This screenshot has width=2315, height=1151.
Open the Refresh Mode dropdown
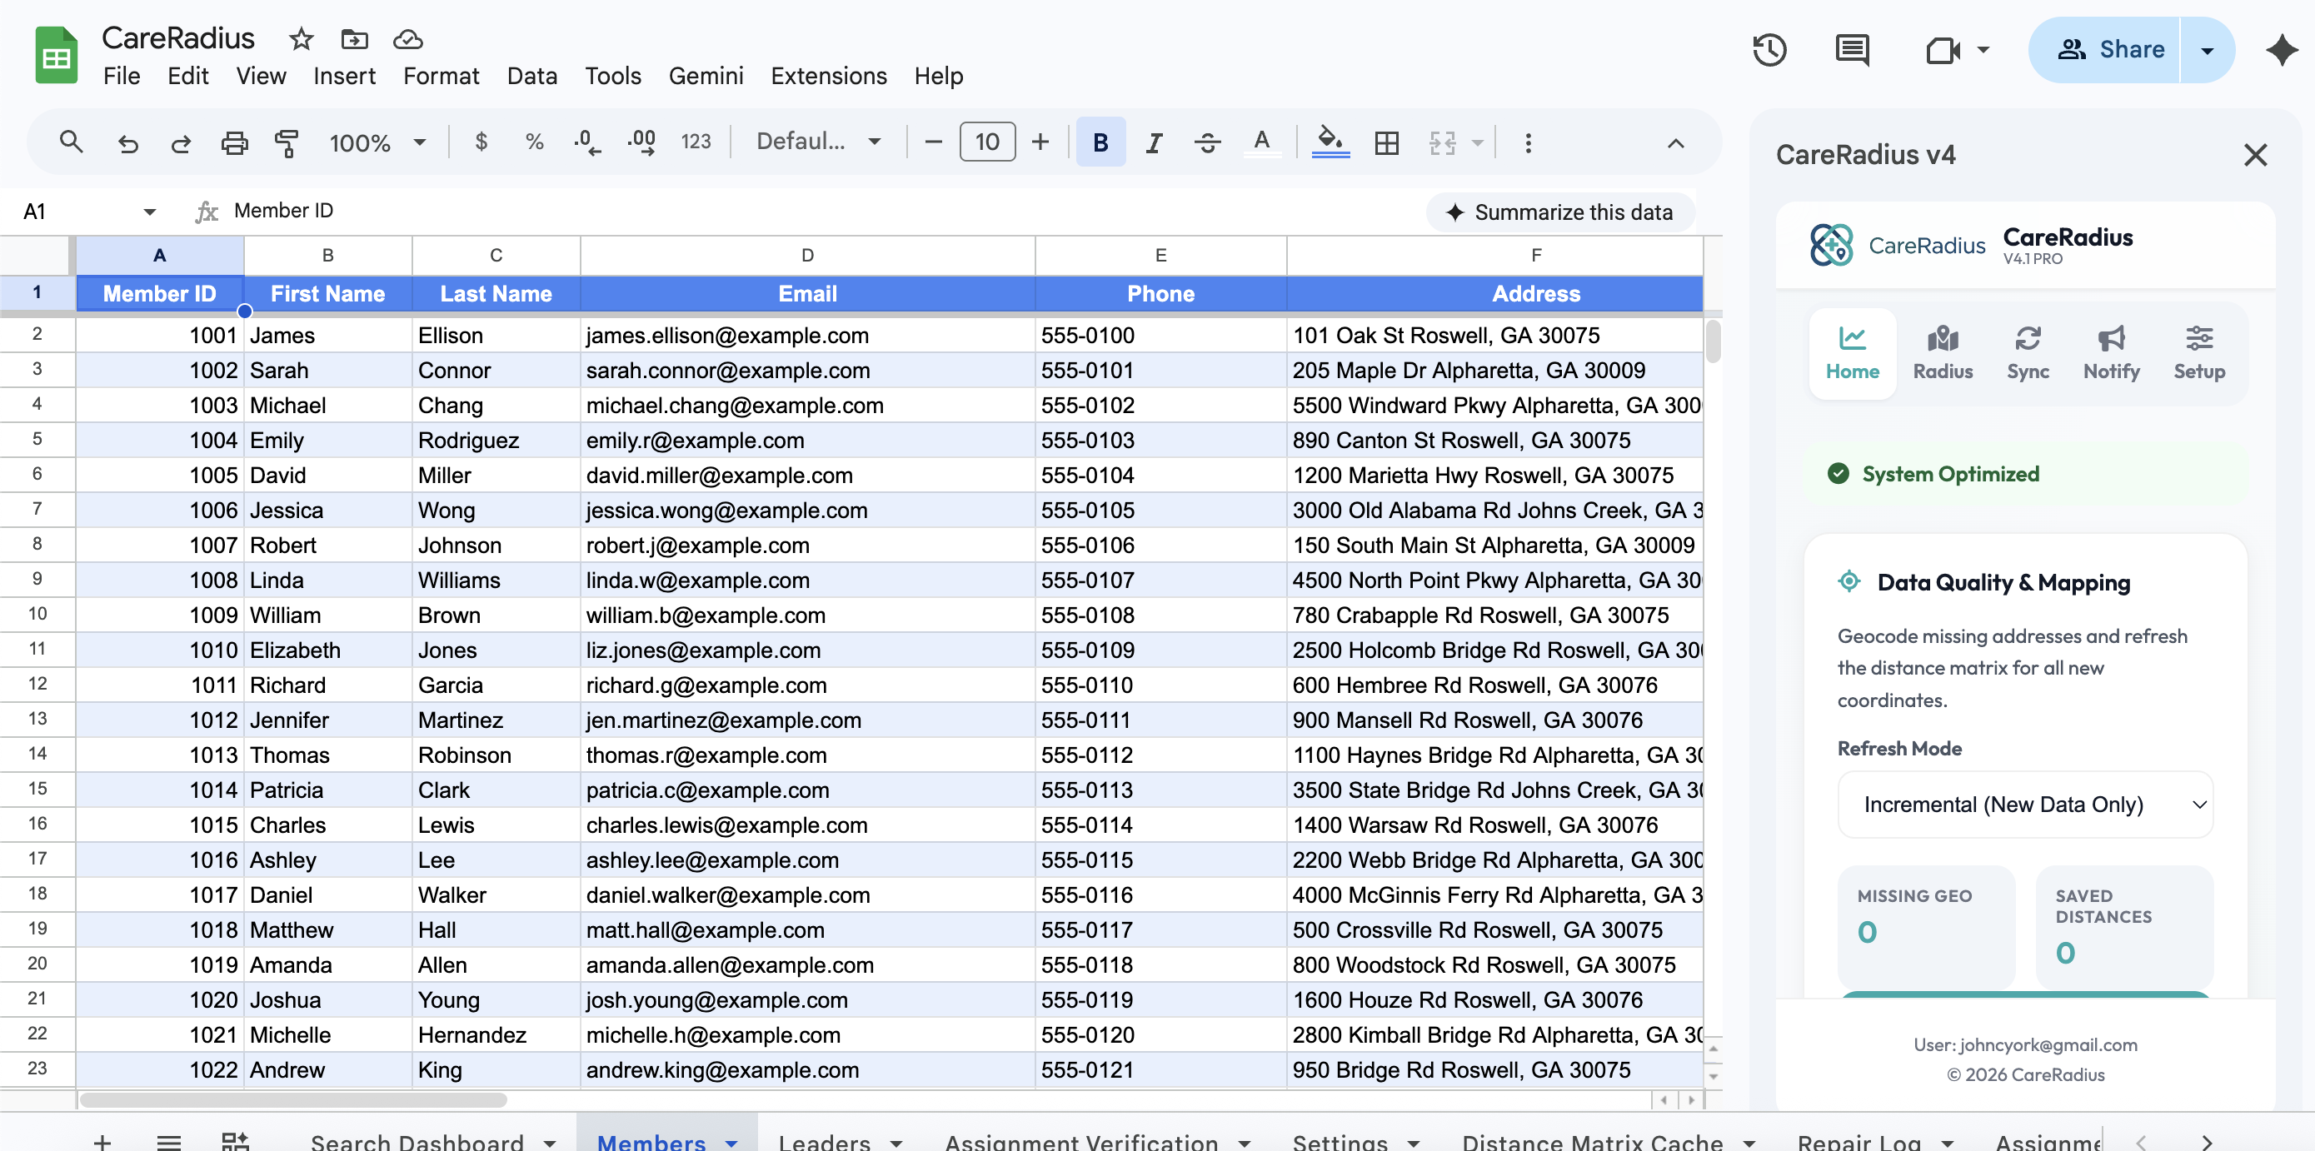(x=2025, y=805)
